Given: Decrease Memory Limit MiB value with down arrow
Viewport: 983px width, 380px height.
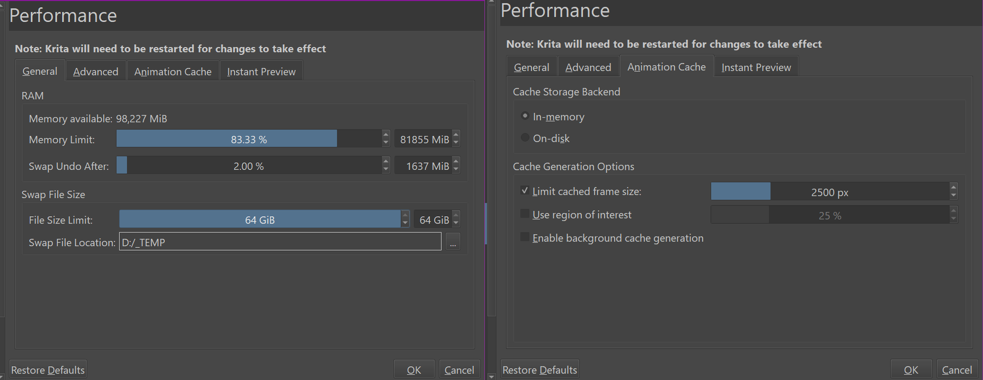Looking at the screenshot, I should 456,143.
